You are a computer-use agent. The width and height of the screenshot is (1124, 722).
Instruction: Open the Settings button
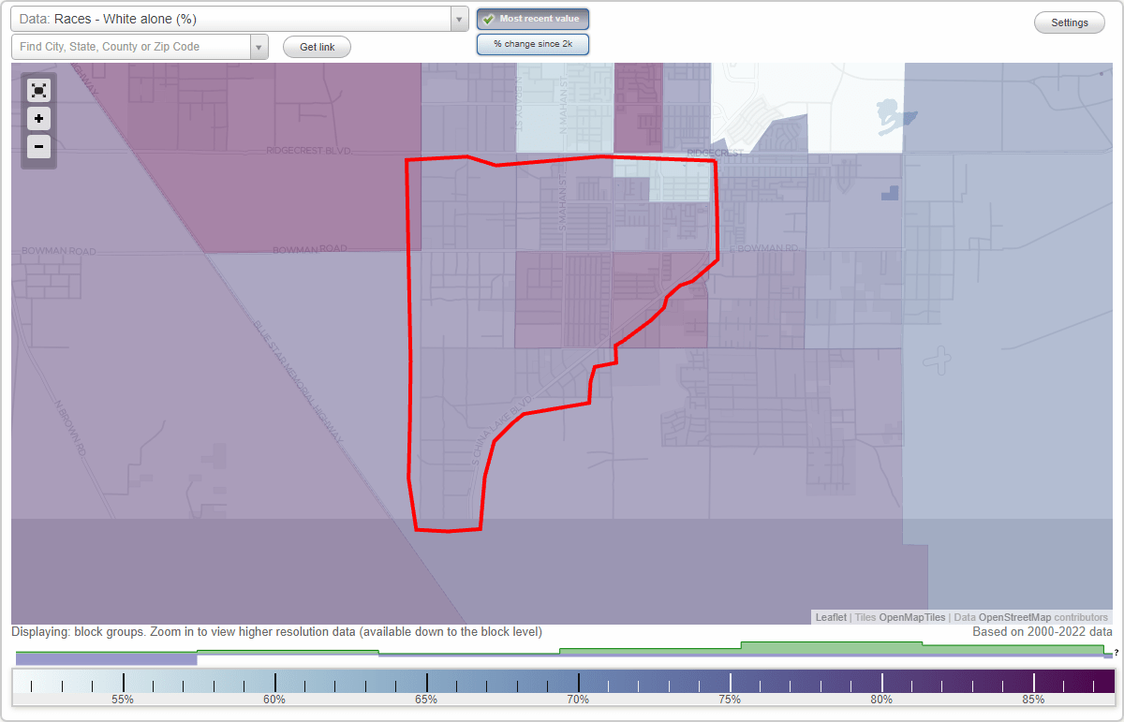tap(1069, 22)
